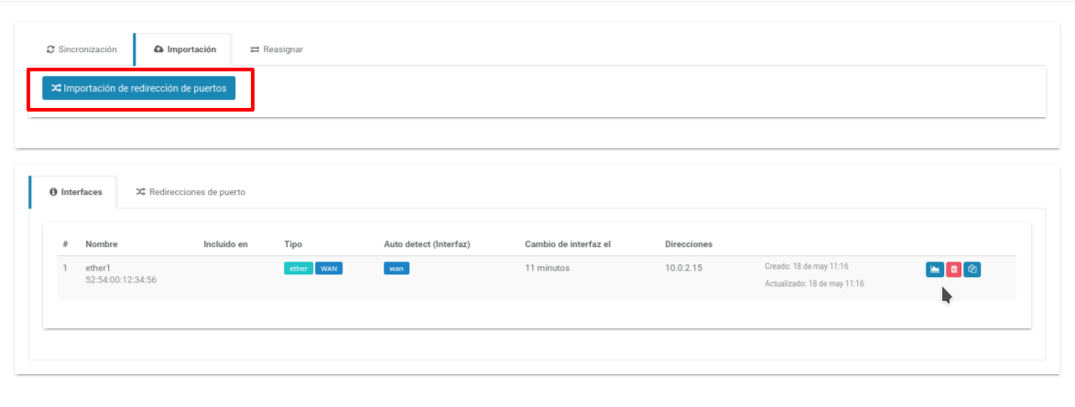Click the copy/duplicate icon for ether1
This screenshot has width=1075, height=407.
(x=972, y=269)
